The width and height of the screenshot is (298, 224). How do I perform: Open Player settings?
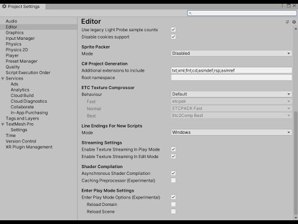pyautogui.click(x=12, y=55)
